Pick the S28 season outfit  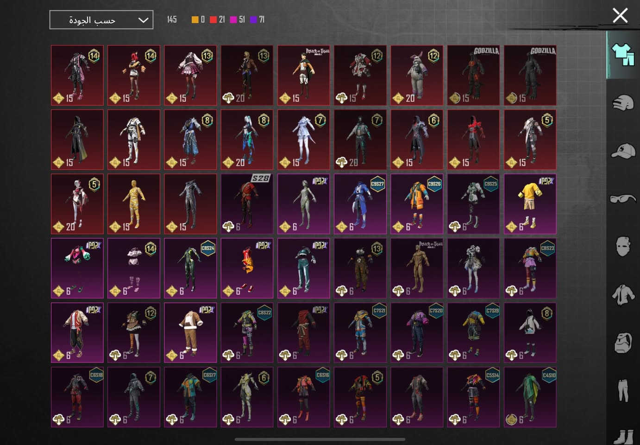point(247,204)
